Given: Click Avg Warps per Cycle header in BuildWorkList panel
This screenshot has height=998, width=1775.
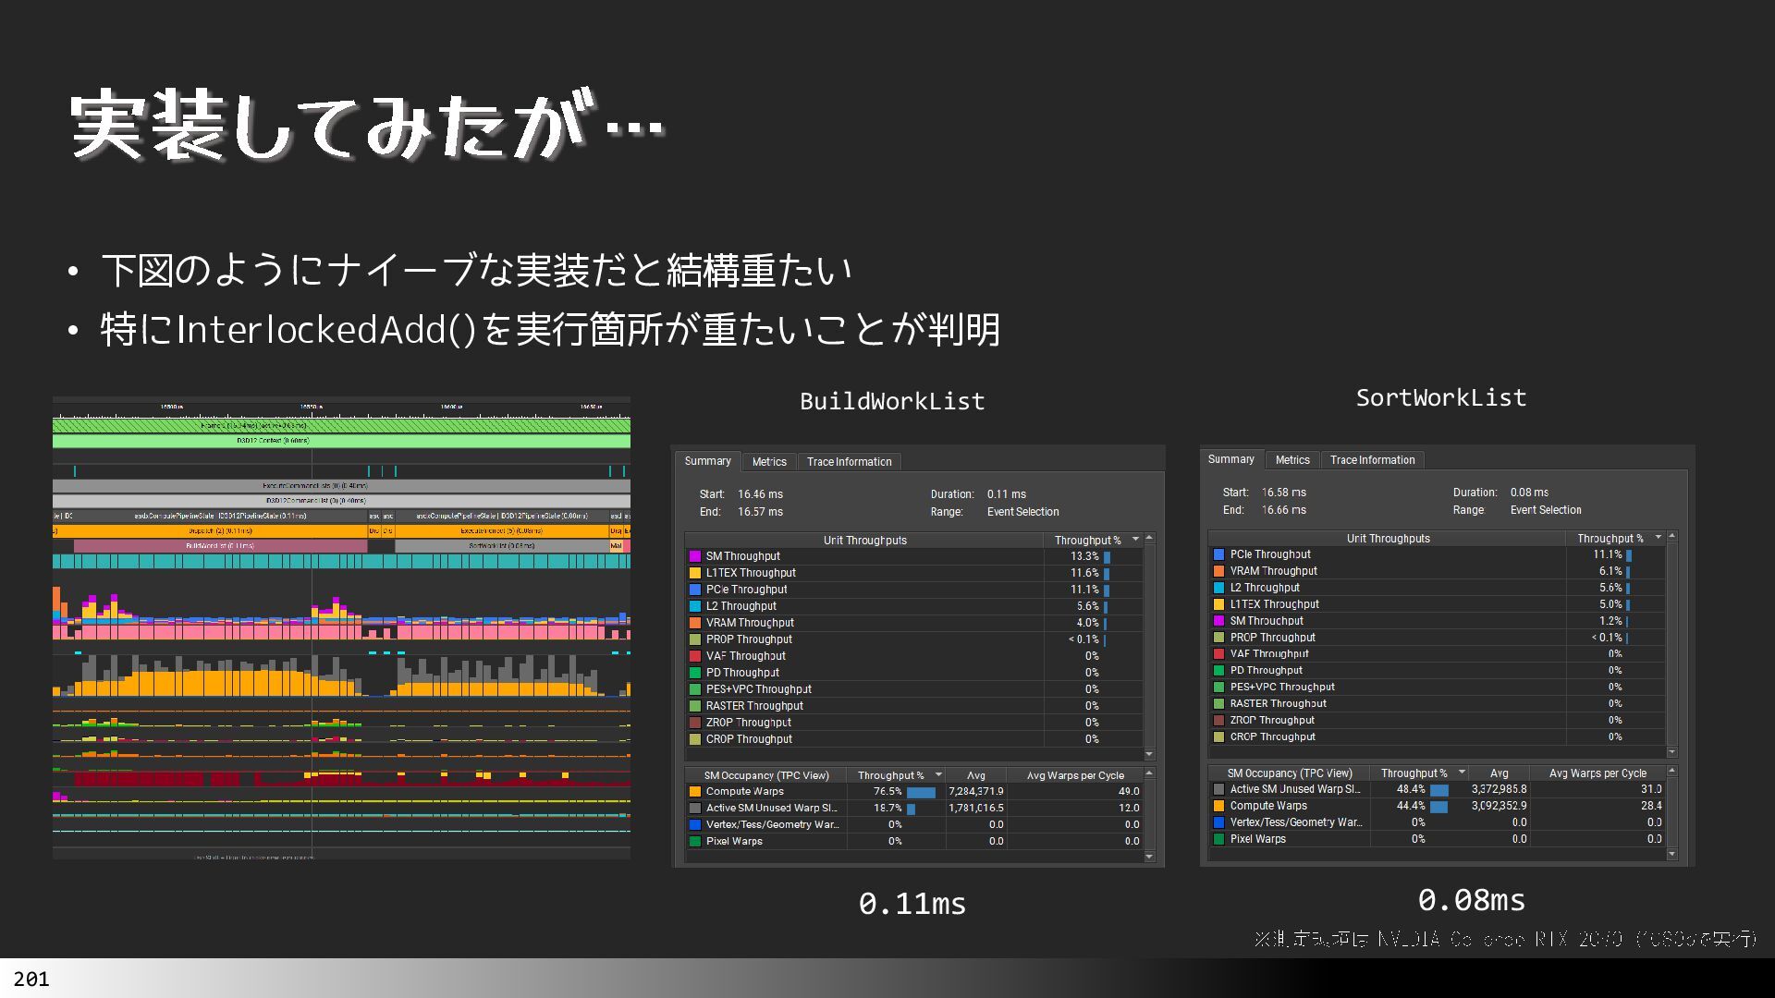Looking at the screenshot, I should click(1075, 775).
